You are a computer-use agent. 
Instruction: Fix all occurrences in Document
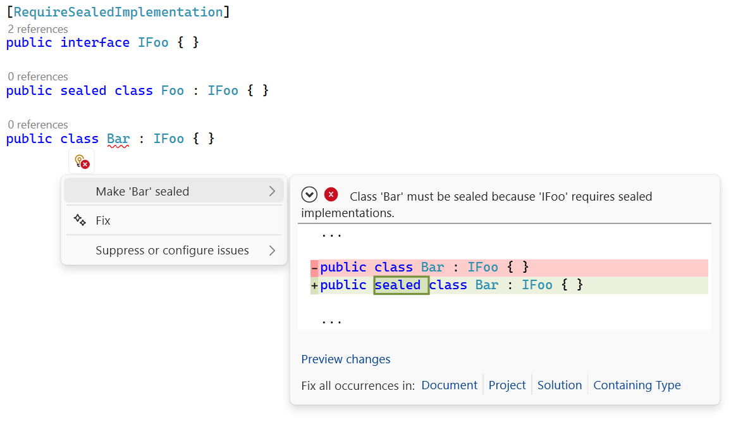pos(449,385)
